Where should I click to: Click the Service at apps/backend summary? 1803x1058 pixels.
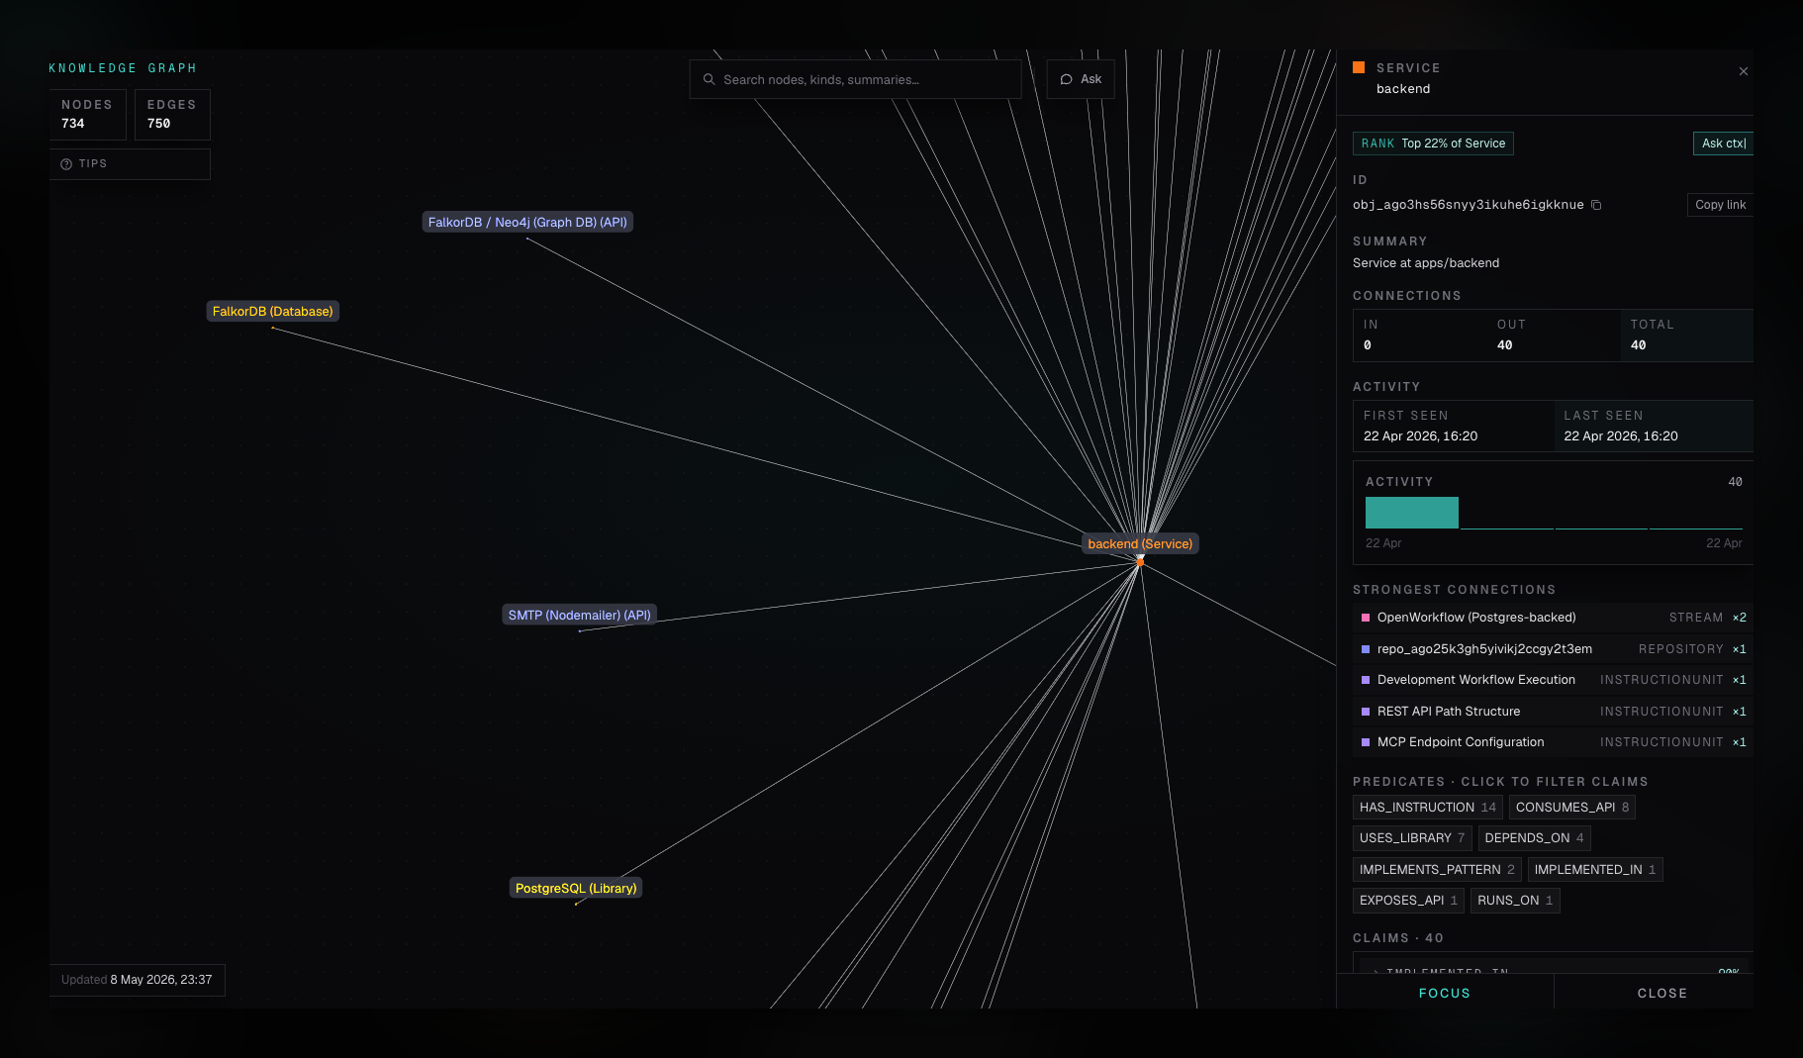click(x=1426, y=263)
